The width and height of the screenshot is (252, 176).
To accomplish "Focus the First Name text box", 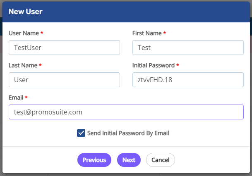I will pos(188,48).
